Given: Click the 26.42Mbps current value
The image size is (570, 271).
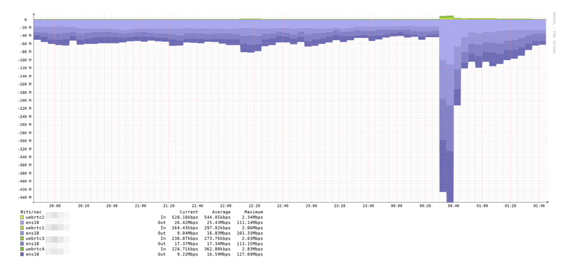Looking at the screenshot, I should (x=186, y=222).
